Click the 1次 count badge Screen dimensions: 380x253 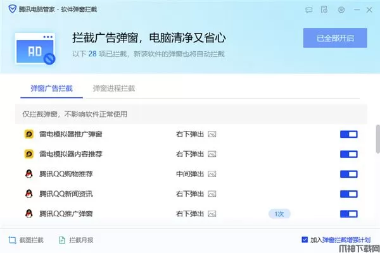(x=279, y=214)
